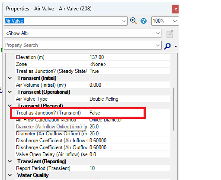Click the Report Period (Transient) value 10
This screenshot has width=221, height=180.
129,168
